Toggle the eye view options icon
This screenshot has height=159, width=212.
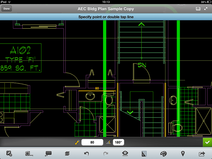125,154
